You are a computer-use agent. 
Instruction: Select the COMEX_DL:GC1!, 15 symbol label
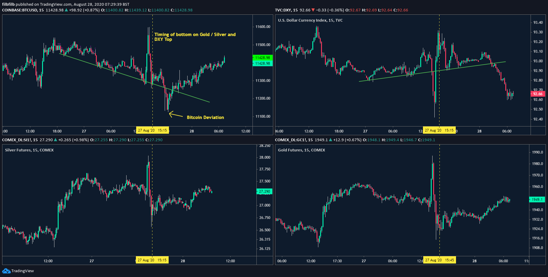coord(294,140)
